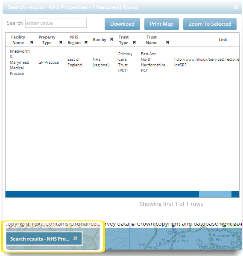Remove the Property Type column

[61, 42]
